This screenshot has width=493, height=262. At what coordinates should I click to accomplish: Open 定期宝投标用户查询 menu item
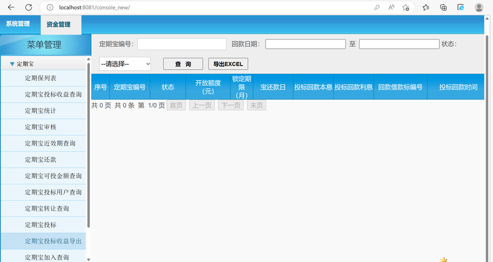click(43, 192)
